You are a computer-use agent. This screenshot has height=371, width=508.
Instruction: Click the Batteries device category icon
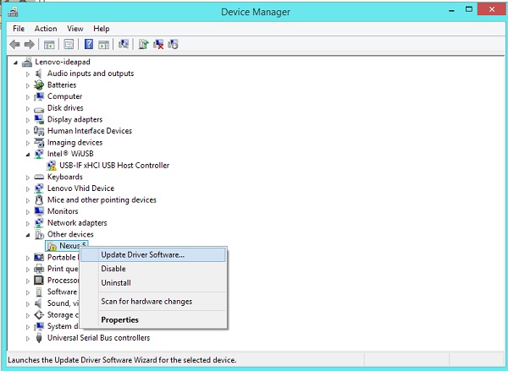coord(39,85)
